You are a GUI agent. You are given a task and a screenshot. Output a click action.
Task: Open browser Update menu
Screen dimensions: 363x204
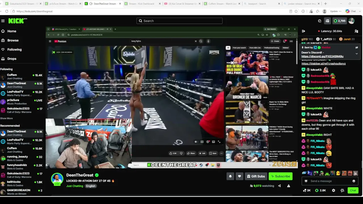click(x=335, y=11)
